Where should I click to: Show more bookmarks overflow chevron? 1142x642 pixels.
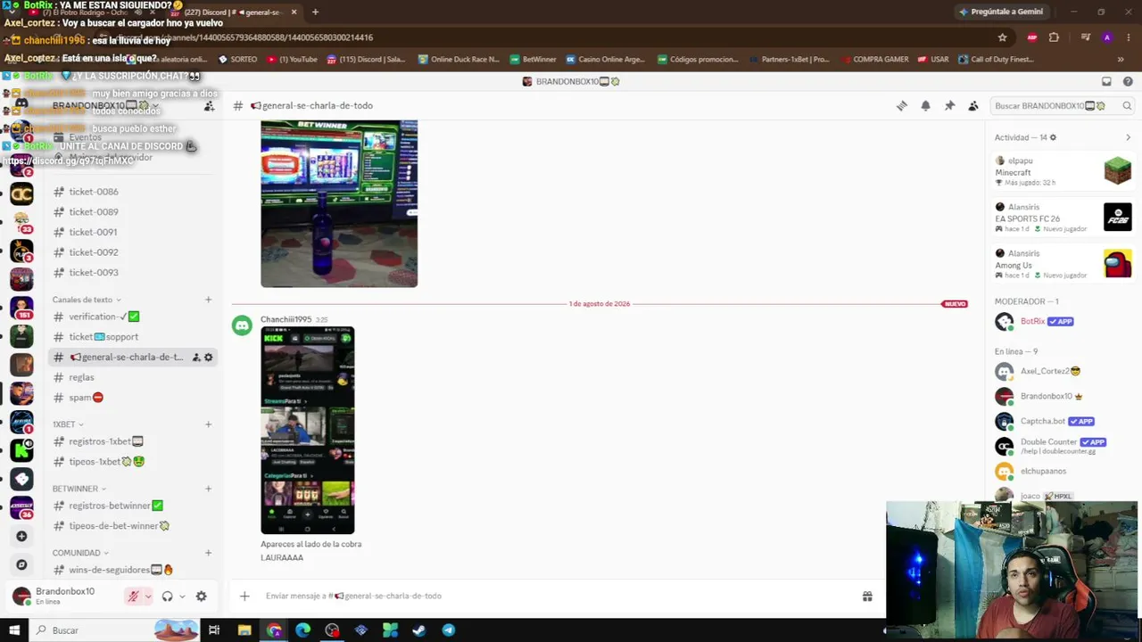pos(1121,60)
